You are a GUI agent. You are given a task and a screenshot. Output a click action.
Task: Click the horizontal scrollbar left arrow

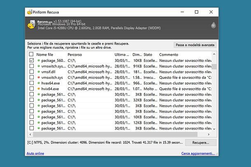click(30, 134)
